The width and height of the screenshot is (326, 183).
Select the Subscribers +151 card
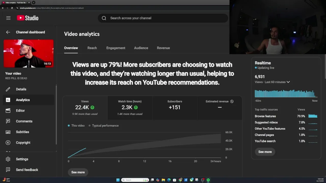coord(175,108)
